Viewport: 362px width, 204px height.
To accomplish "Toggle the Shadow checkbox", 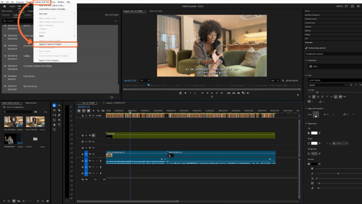I will (309, 164).
